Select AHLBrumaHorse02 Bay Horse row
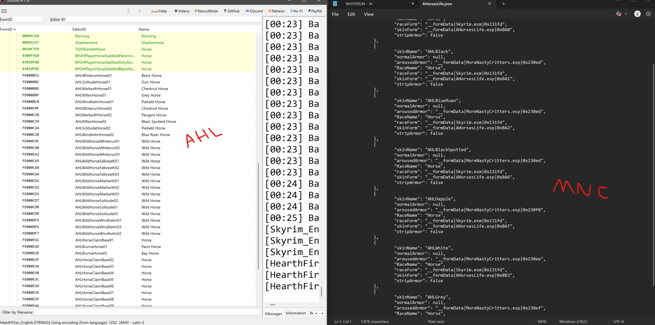Screen dimensions: 655x325 128,253
